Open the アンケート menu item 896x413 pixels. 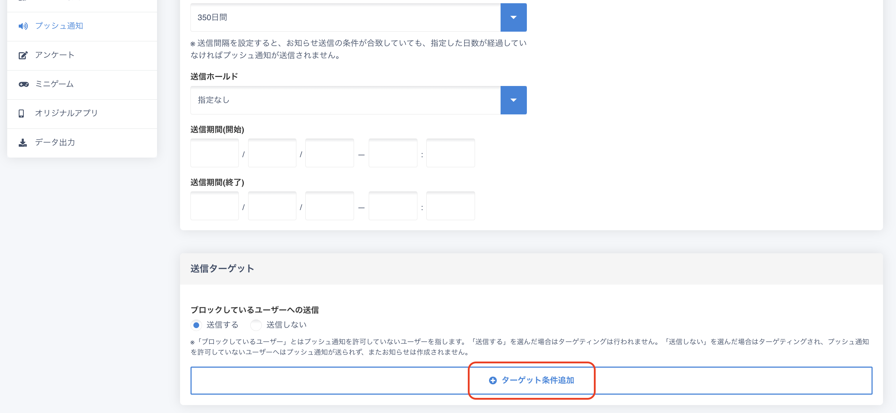pyautogui.click(x=55, y=55)
